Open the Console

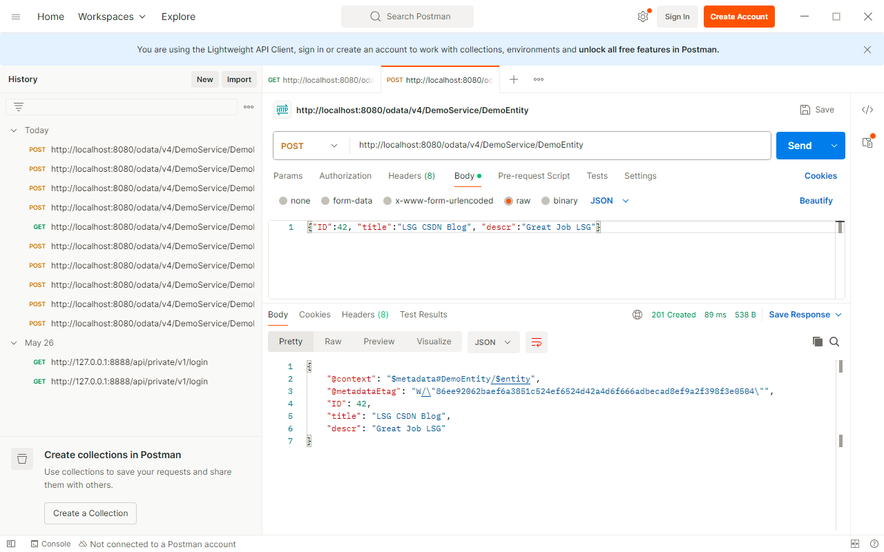(50, 544)
